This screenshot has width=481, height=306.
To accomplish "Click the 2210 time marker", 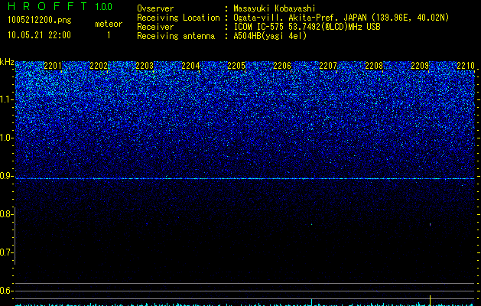I will click(x=466, y=66).
